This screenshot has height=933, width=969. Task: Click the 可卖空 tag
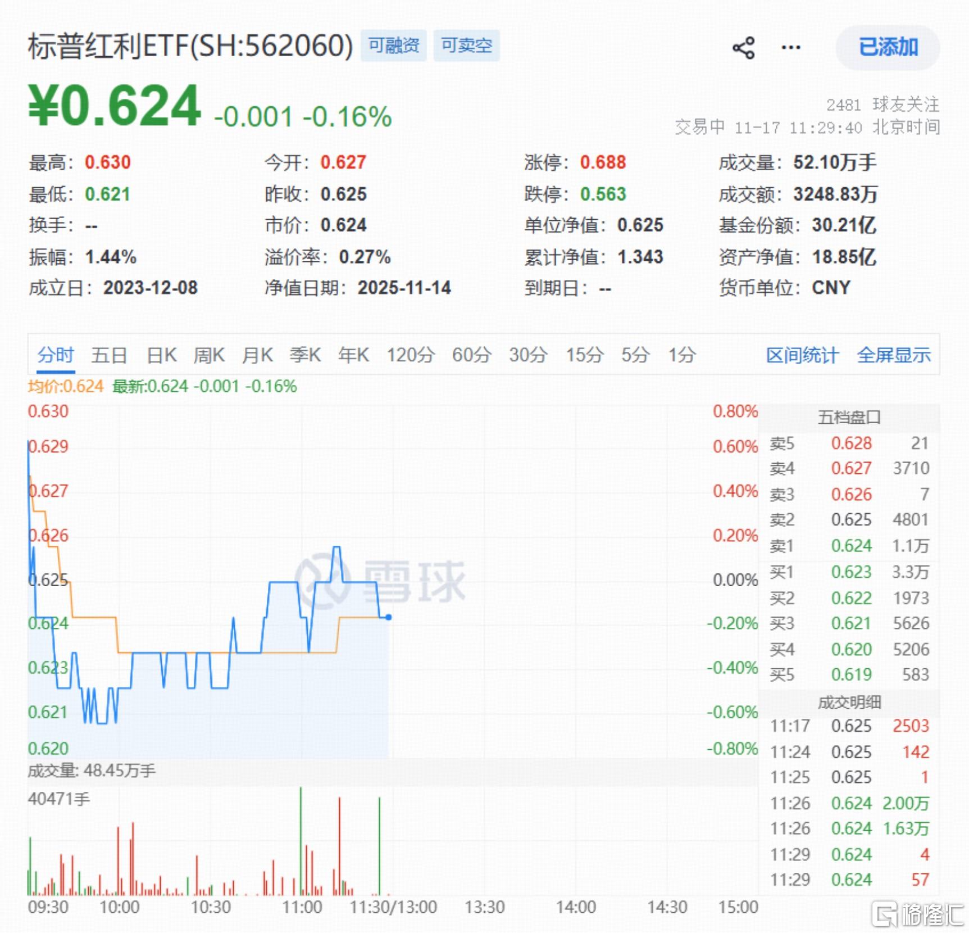point(466,46)
